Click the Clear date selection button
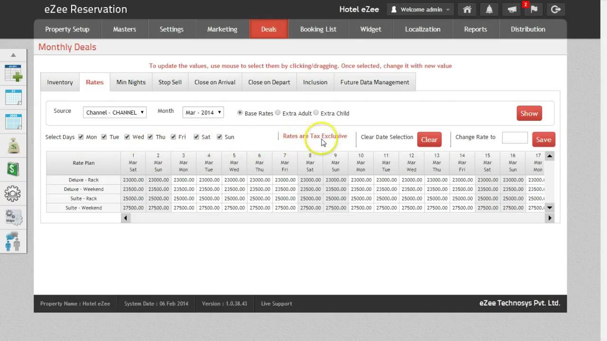 (x=429, y=139)
